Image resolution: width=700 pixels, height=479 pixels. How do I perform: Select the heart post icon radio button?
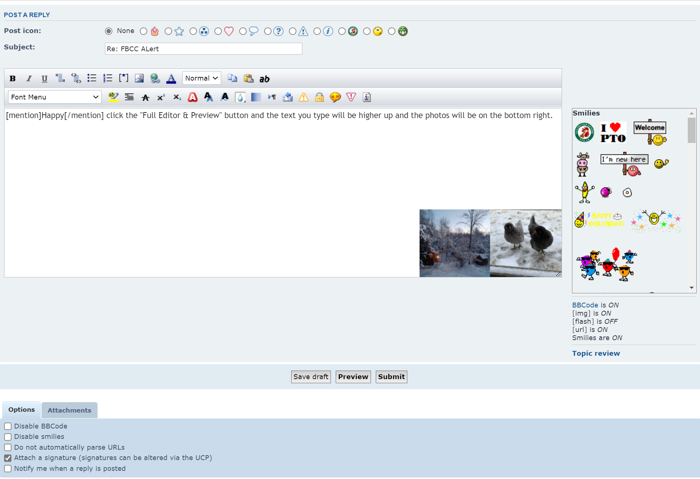pos(218,32)
